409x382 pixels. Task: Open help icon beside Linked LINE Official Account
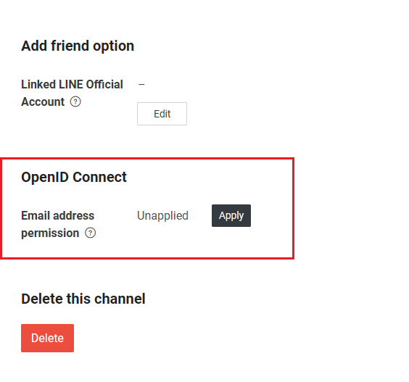click(75, 101)
